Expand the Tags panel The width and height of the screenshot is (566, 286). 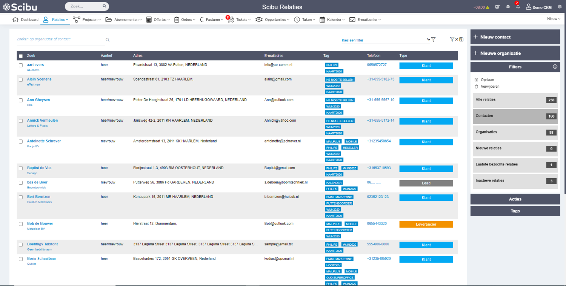point(515,211)
